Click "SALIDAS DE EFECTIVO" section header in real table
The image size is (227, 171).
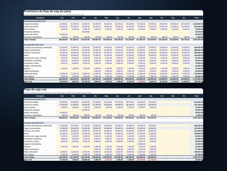point(34,123)
